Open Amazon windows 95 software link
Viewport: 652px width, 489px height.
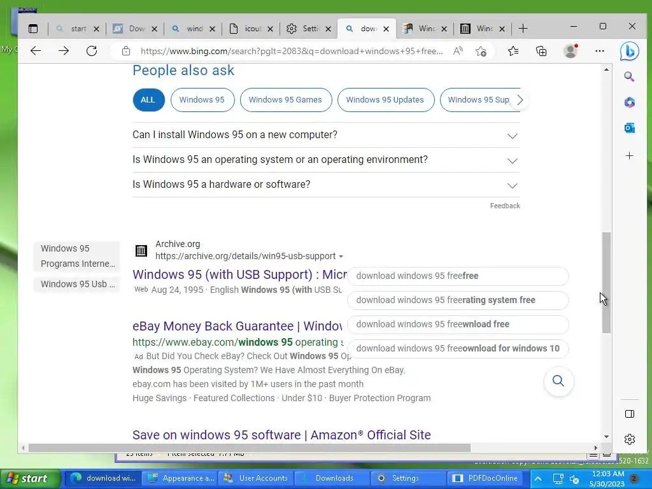pos(281,435)
